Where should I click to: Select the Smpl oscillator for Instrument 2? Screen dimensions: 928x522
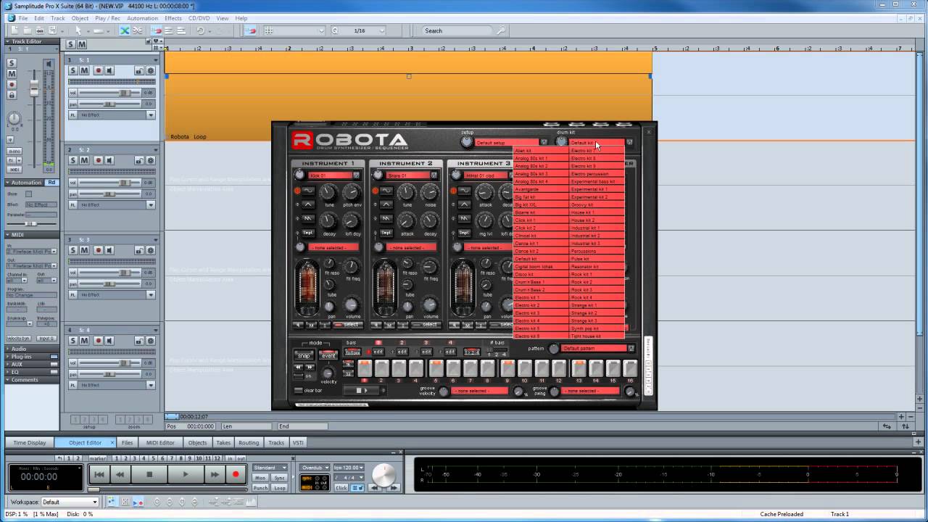tap(386, 233)
